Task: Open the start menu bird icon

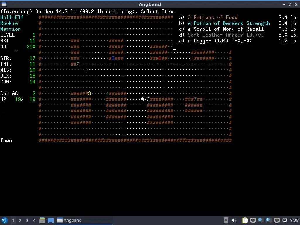Action: click(5, 220)
